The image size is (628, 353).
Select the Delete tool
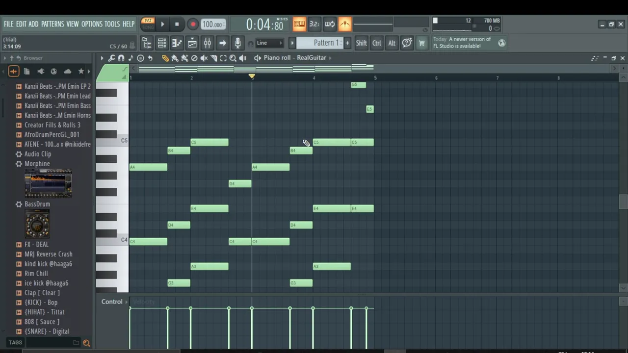click(x=194, y=58)
